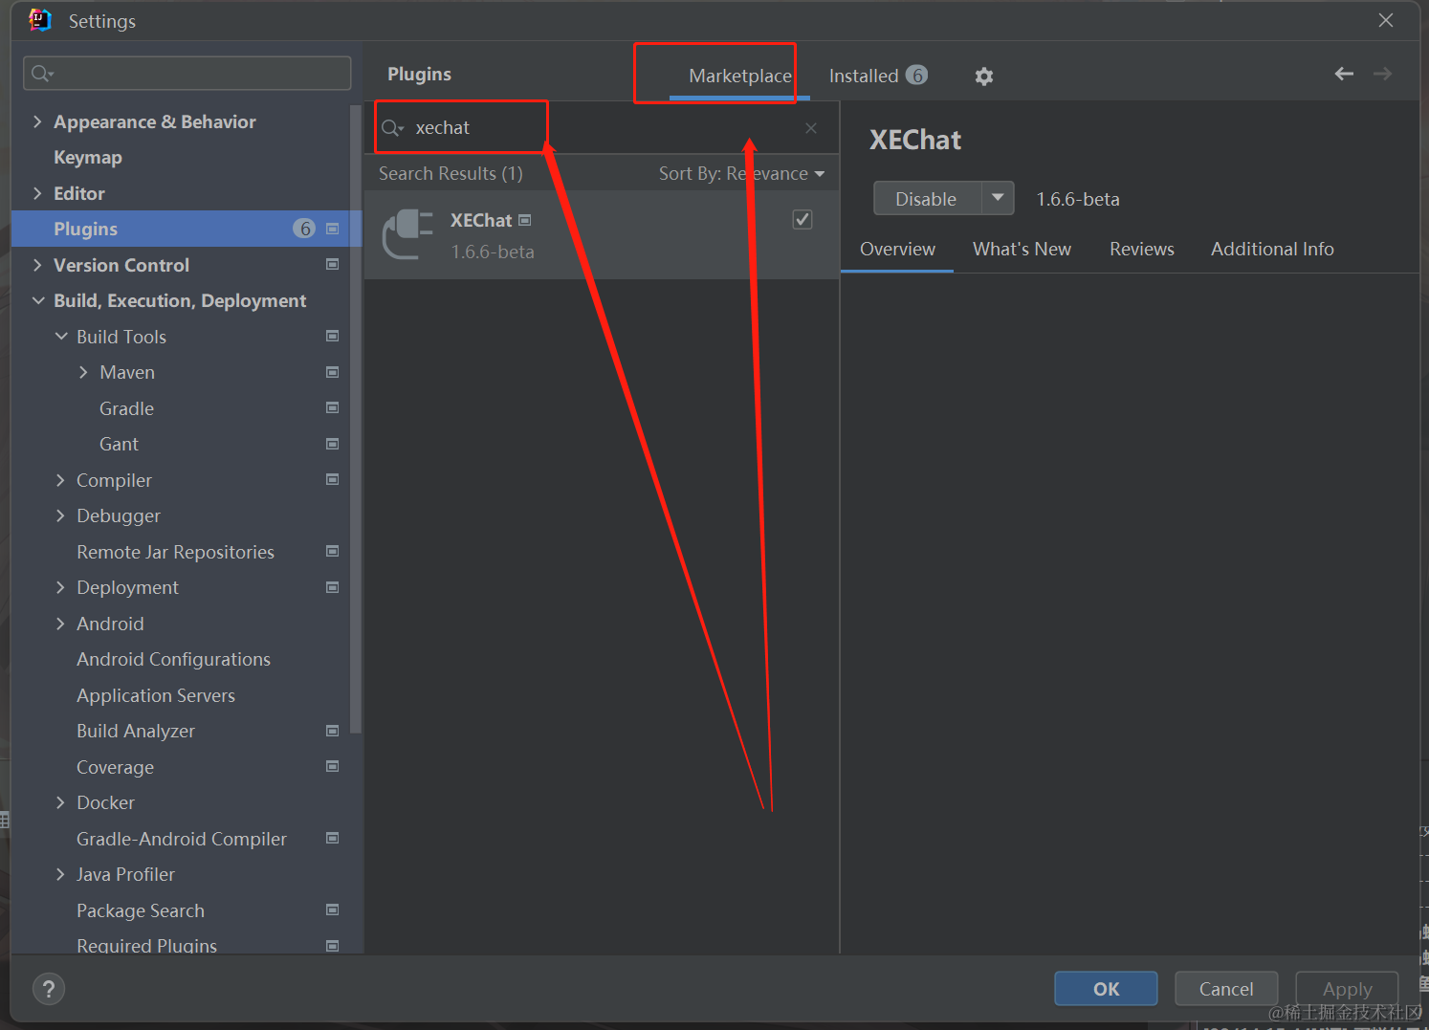
Task: Expand the Editor settings section
Action: [37, 193]
